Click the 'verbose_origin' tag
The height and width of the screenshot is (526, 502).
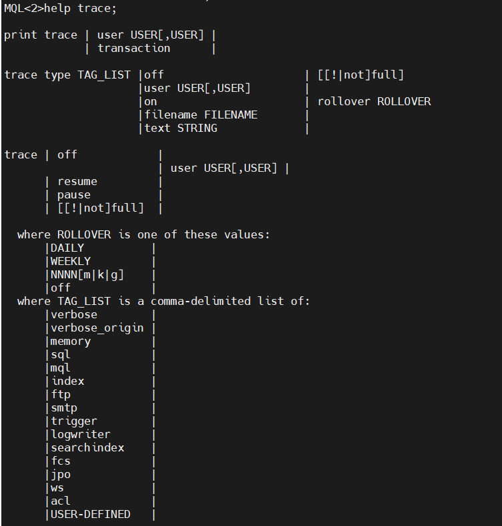pyautogui.click(x=97, y=328)
